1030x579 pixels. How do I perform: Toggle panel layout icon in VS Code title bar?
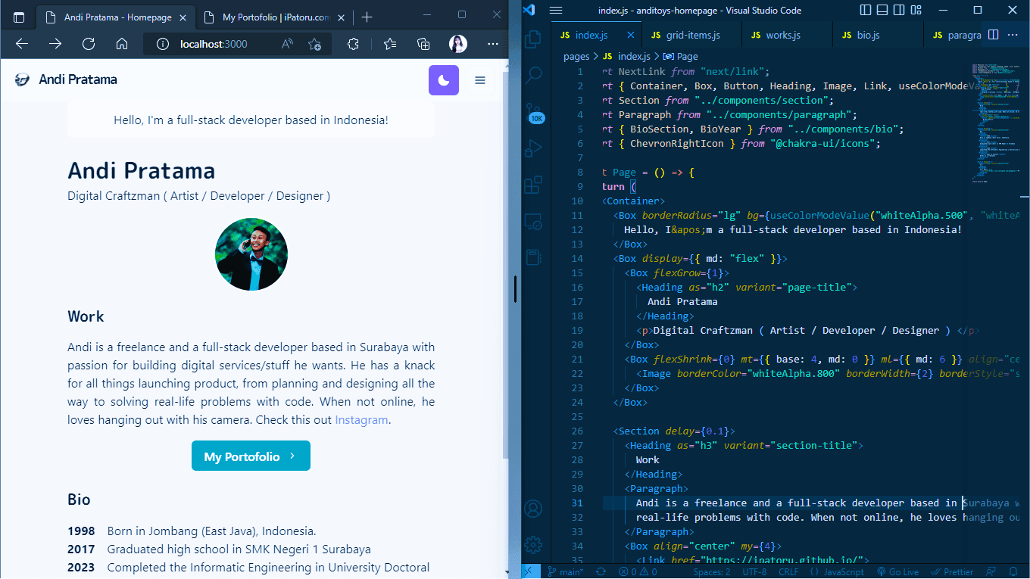coord(883,10)
